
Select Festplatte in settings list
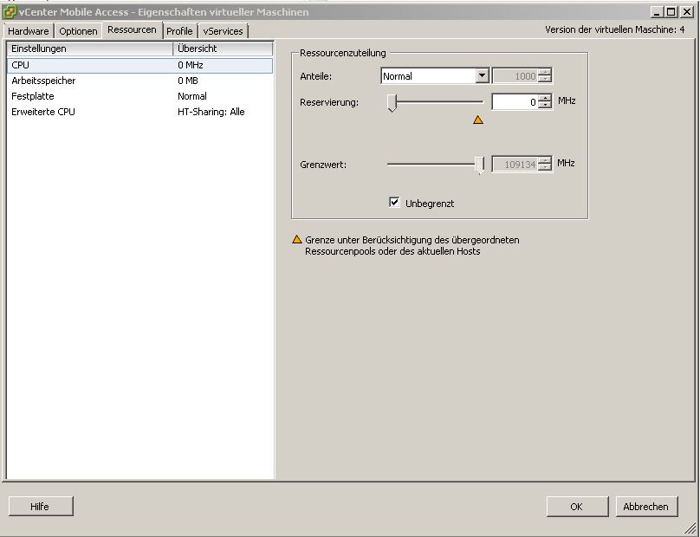coord(32,96)
